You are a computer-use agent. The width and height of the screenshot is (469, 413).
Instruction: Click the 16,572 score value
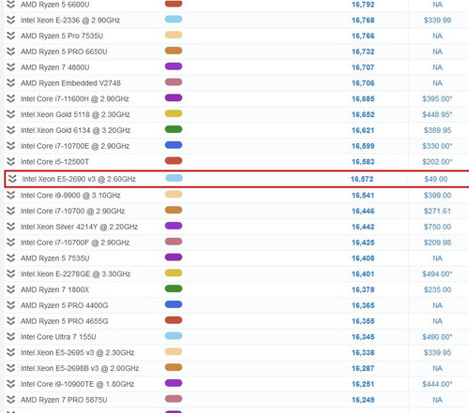[362, 179]
